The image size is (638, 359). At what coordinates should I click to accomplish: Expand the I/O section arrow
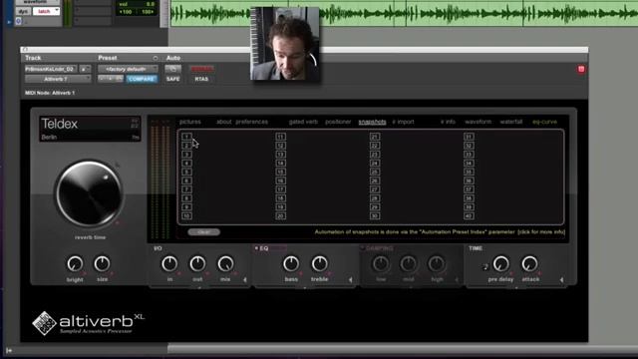pos(245,279)
